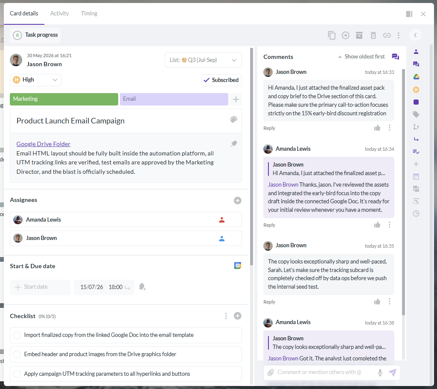The width and height of the screenshot is (437, 389).
Task: Click the orange priority H sidebar icon
Action: pyautogui.click(x=416, y=90)
